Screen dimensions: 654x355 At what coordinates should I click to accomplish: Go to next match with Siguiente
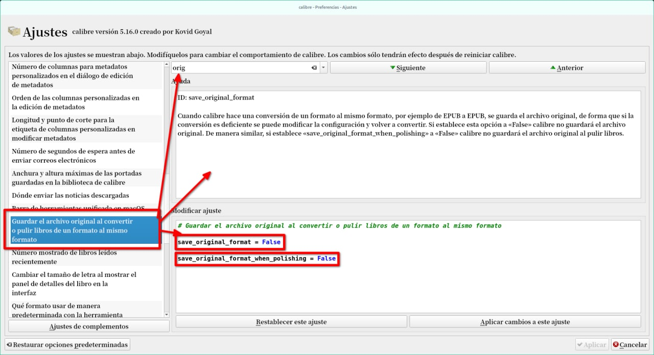pyautogui.click(x=407, y=68)
